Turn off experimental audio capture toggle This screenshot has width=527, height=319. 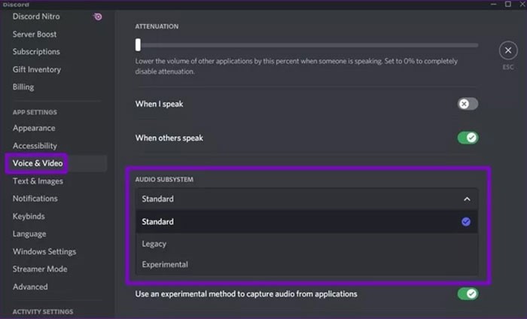468,293
